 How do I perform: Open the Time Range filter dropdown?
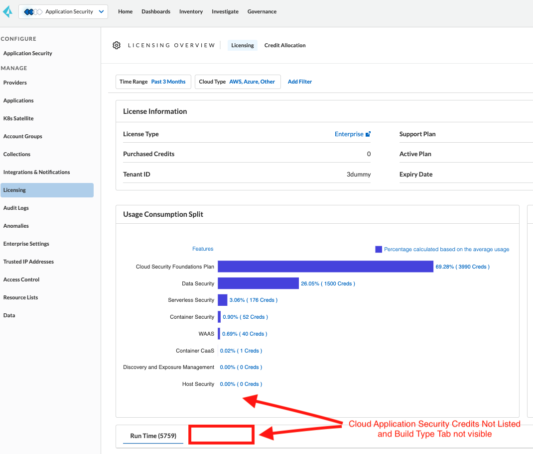click(153, 82)
